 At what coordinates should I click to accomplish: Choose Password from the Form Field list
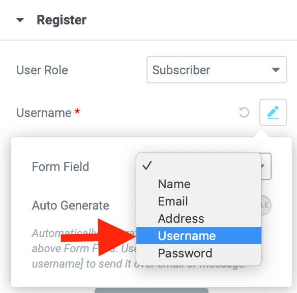199,253
